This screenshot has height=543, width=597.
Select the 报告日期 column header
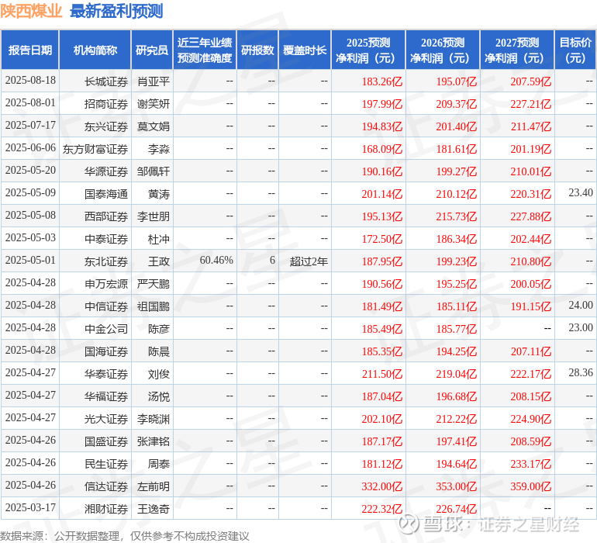click(30, 50)
